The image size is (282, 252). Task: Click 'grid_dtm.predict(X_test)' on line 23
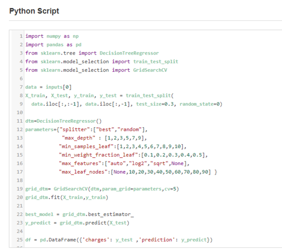94,223
